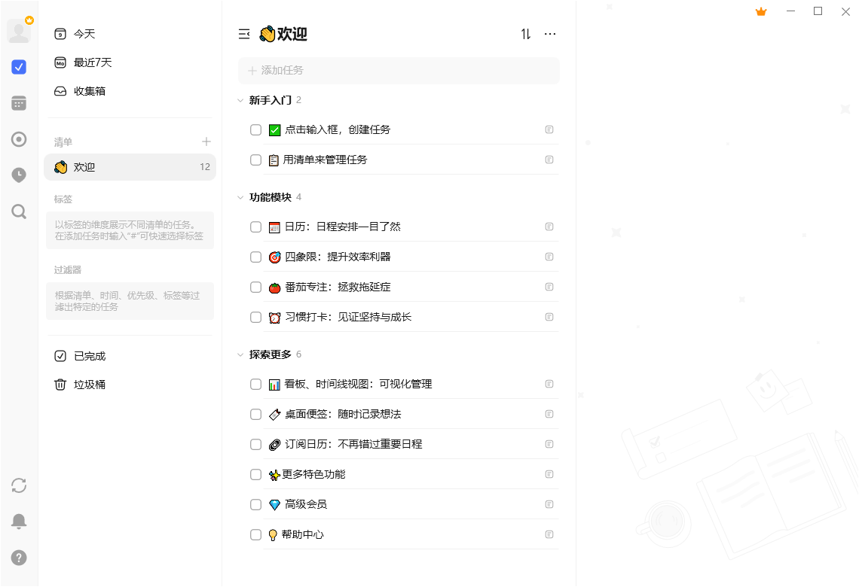Select 今天 in the sidebar
This screenshot has height=587, width=859.
coord(84,34)
